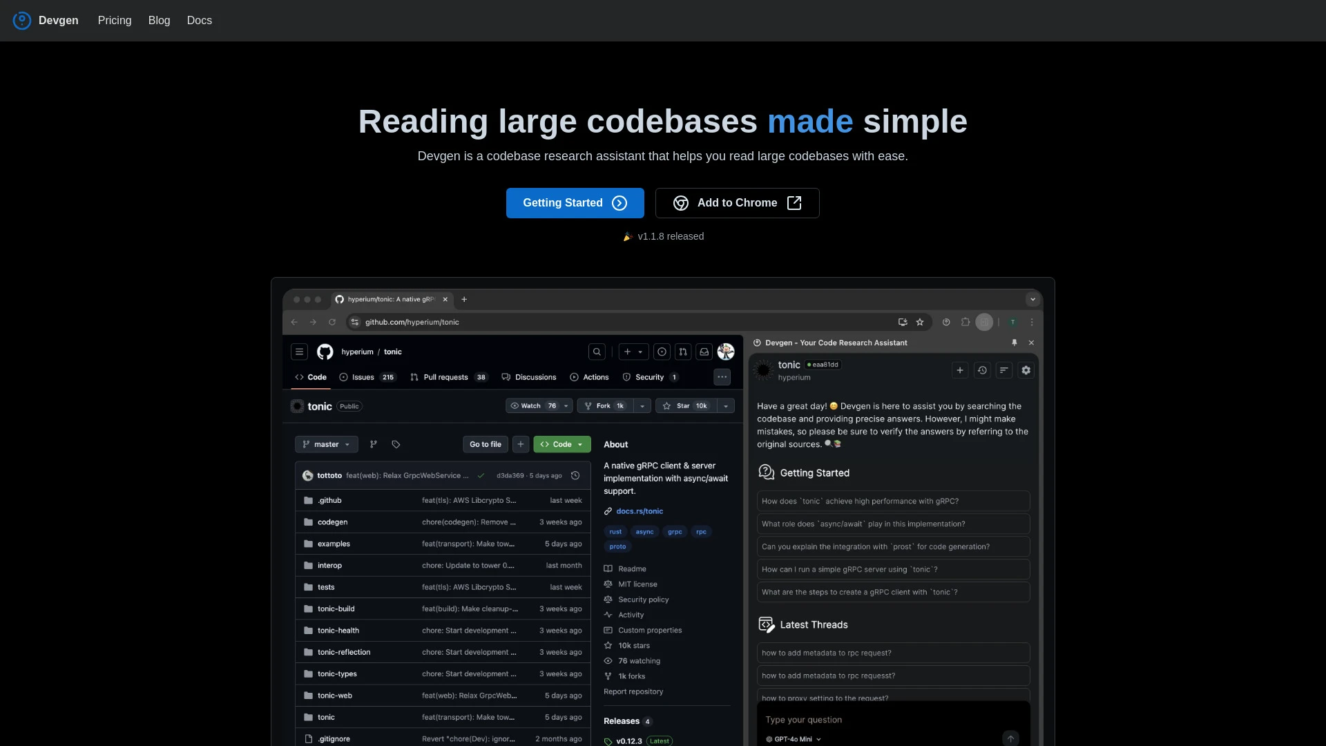1326x746 pixels.
Task: Open the Pricing nav item
Action: (115, 21)
